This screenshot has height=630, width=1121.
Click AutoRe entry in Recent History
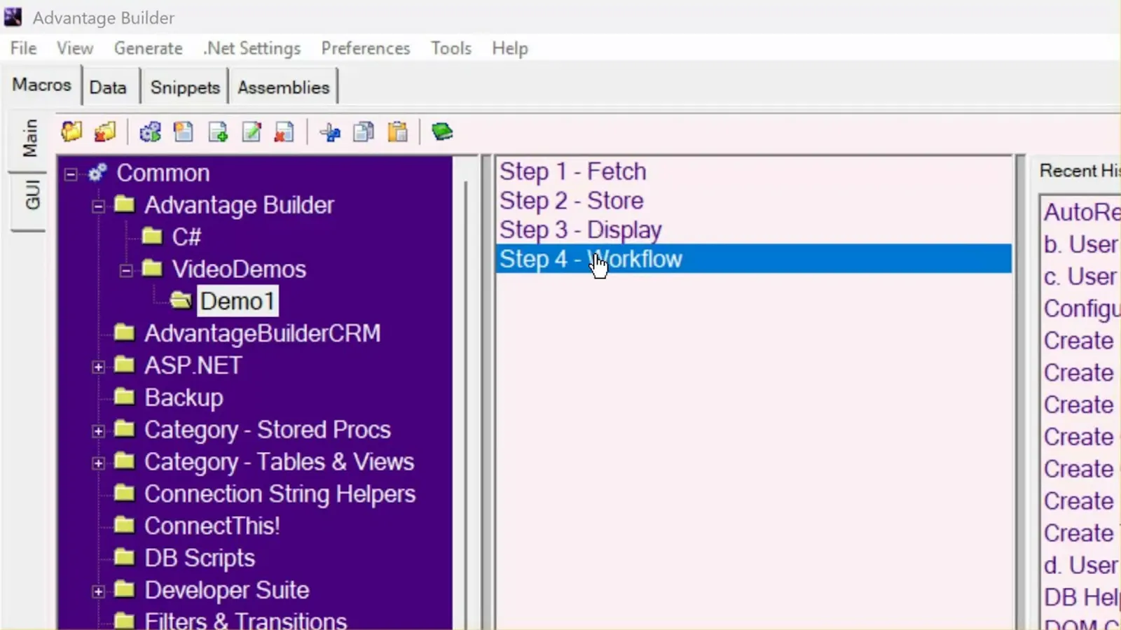[x=1081, y=211]
